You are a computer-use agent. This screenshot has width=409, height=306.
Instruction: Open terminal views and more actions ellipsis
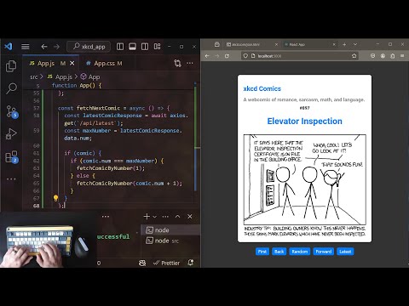(x=165, y=217)
